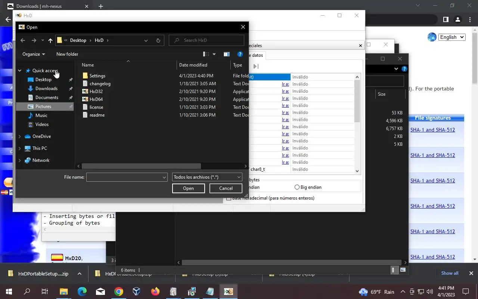Select the readme text file
Image resolution: width=478 pixels, height=299 pixels.
[x=97, y=115]
